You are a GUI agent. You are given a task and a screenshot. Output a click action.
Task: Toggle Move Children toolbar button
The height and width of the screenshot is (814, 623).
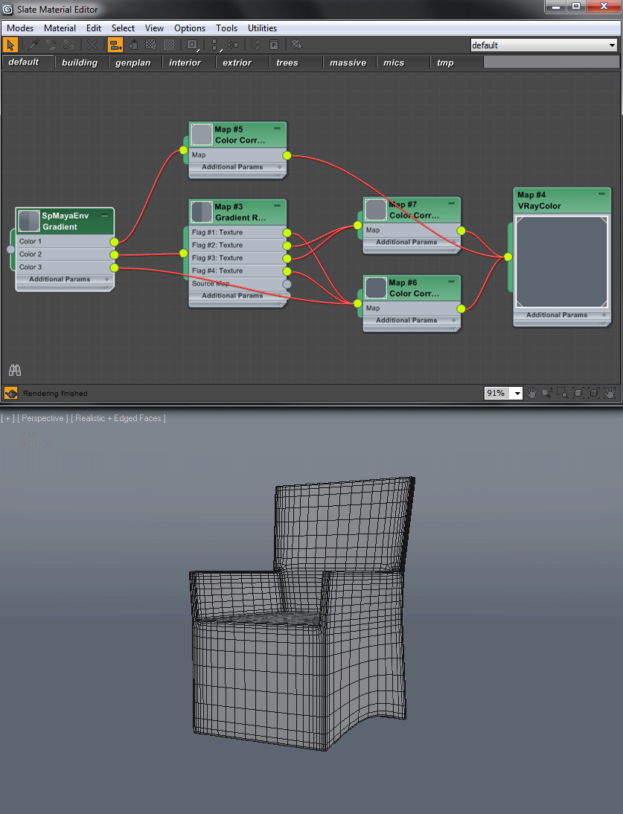pyautogui.click(x=115, y=45)
